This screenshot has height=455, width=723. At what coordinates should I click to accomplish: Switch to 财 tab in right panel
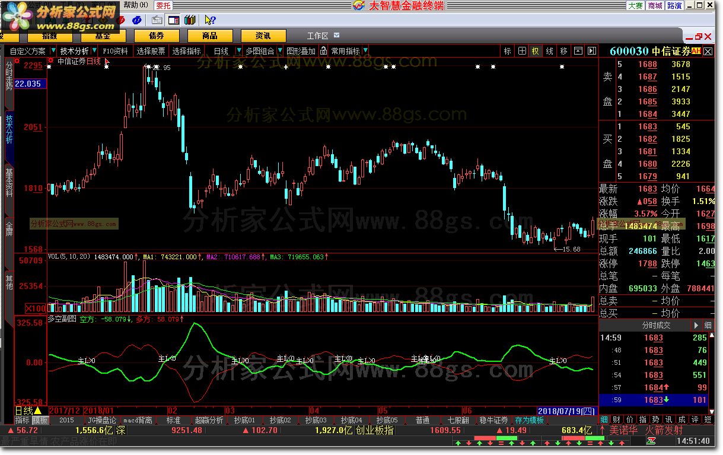point(616,420)
